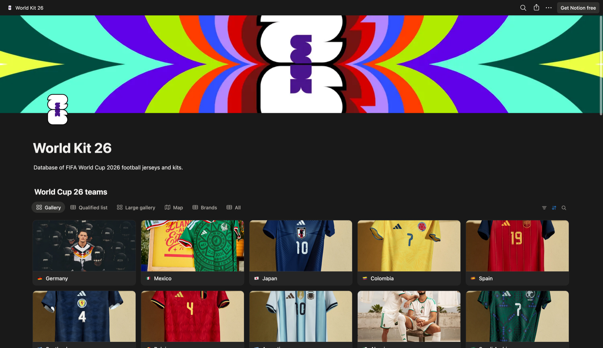Open the Brands table view

point(205,208)
